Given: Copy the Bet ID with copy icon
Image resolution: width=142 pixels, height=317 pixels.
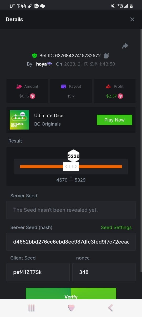Looking at the screenshot, I should click(106, 56).
